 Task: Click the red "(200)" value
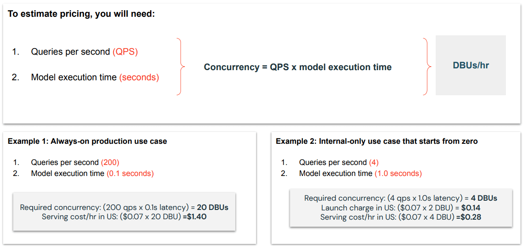(110, 162)
